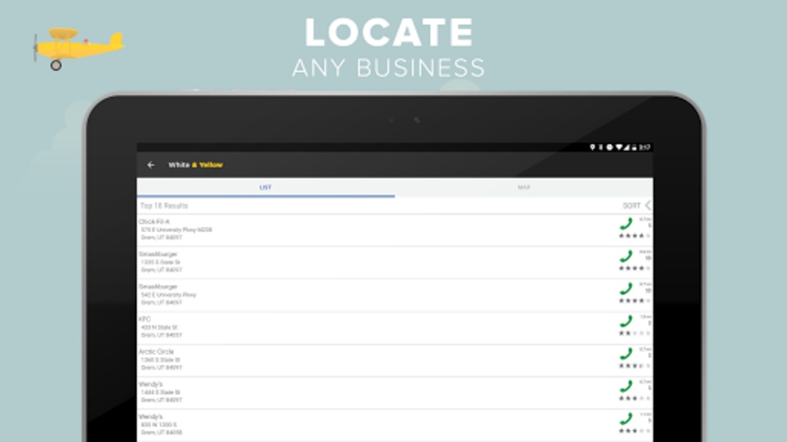Select the Wendy's address 835 N 1200 S
Screen dimensions: 787x442
(x=159, y=424)
